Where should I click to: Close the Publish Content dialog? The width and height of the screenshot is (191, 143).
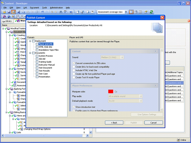pos(162,18)
